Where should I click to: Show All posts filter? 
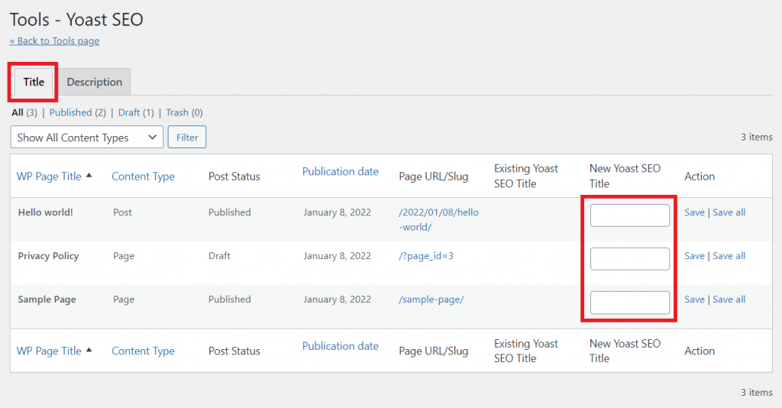(18, 113)
